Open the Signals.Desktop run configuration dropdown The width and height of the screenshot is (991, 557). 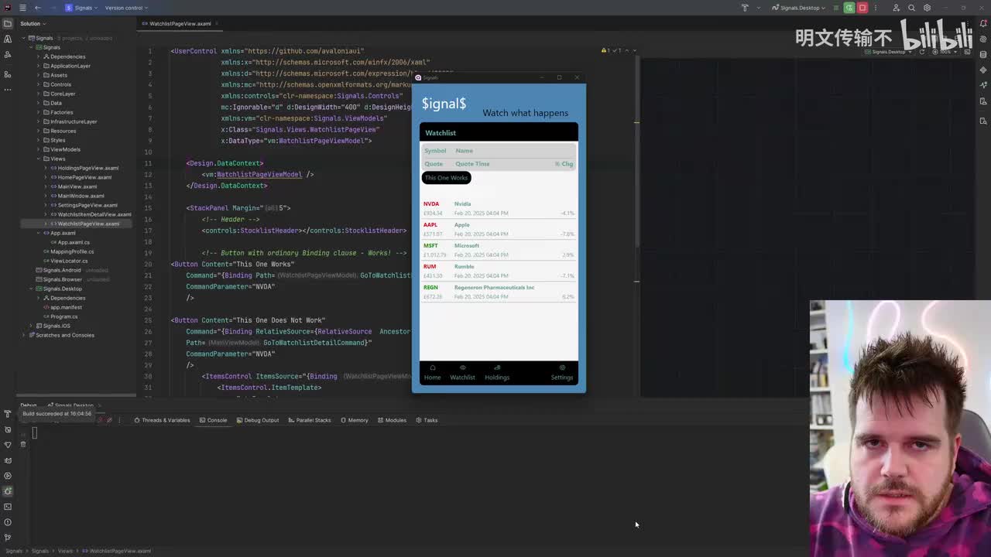pos(798,8)
